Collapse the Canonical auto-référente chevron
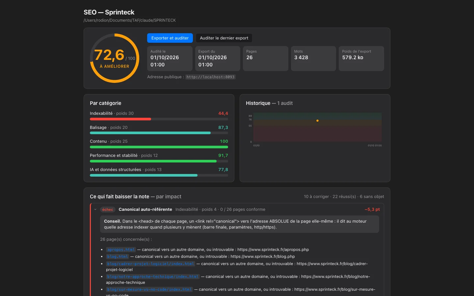Image resolution: width=474 pixels, height=296 pixels. pos(95,210)
